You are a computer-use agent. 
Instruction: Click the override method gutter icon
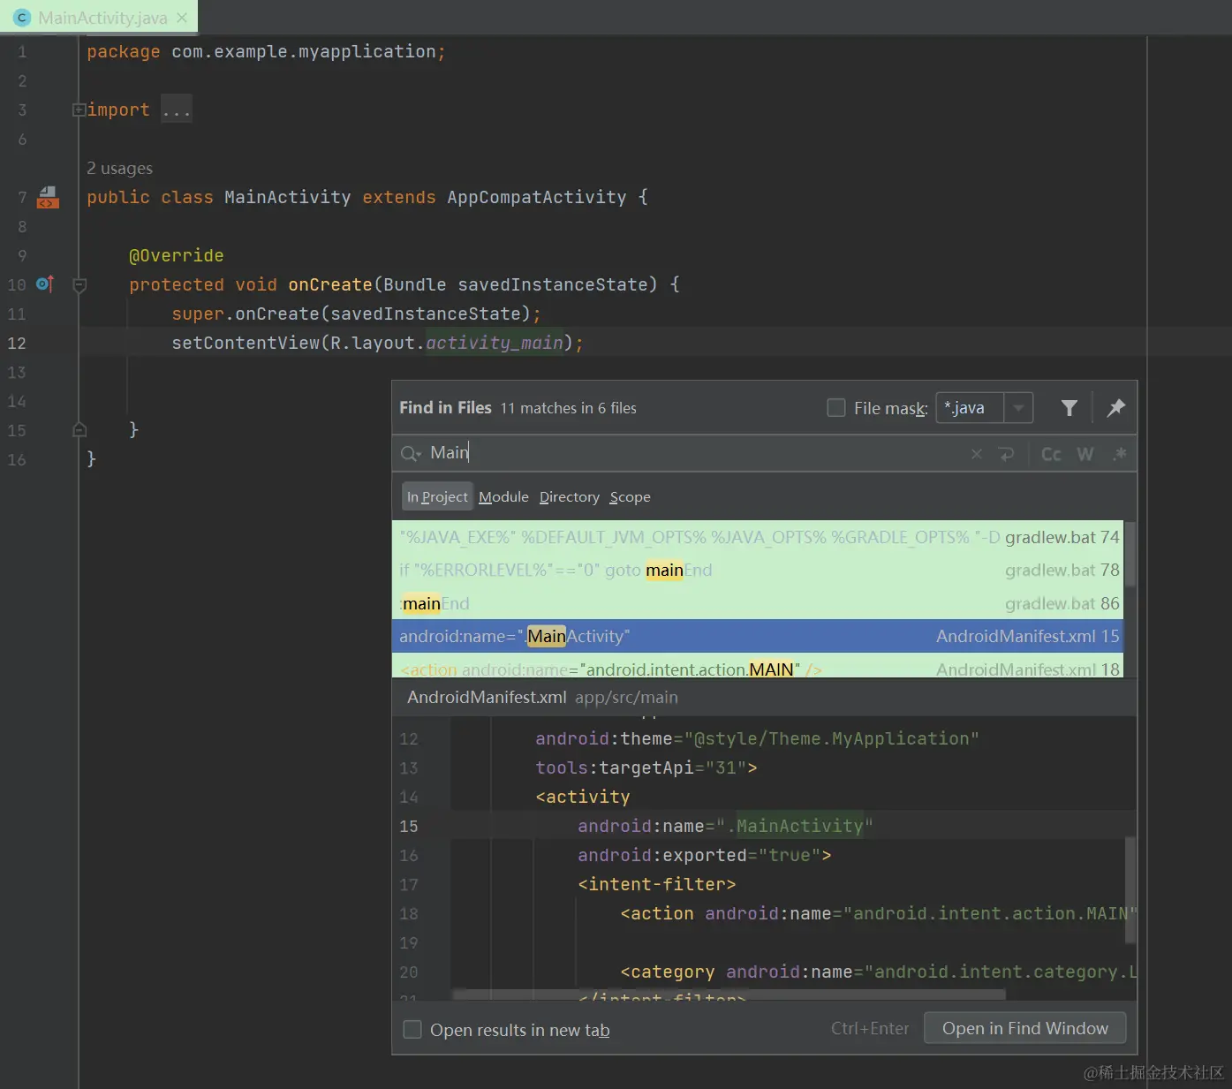click(45, 284)
